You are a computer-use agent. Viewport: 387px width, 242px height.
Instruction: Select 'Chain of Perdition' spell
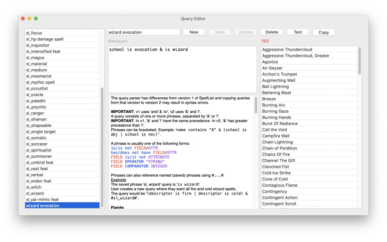point(309,148)
